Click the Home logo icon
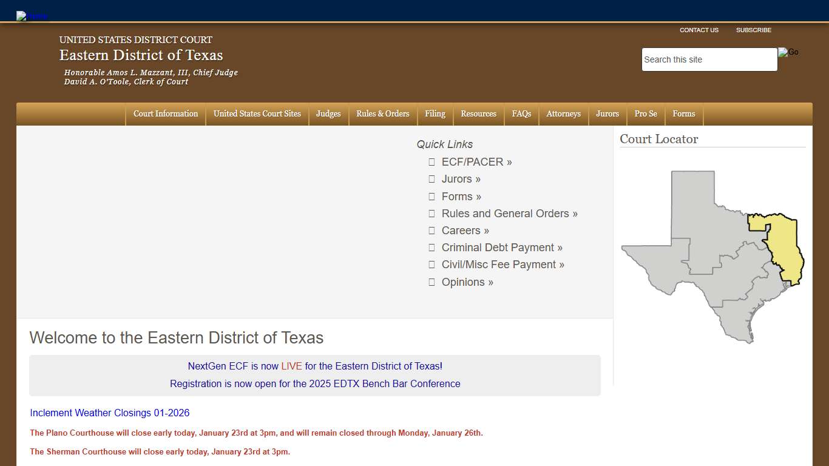The width and height of the screenshot is (829, 466). tap(32, 16)
